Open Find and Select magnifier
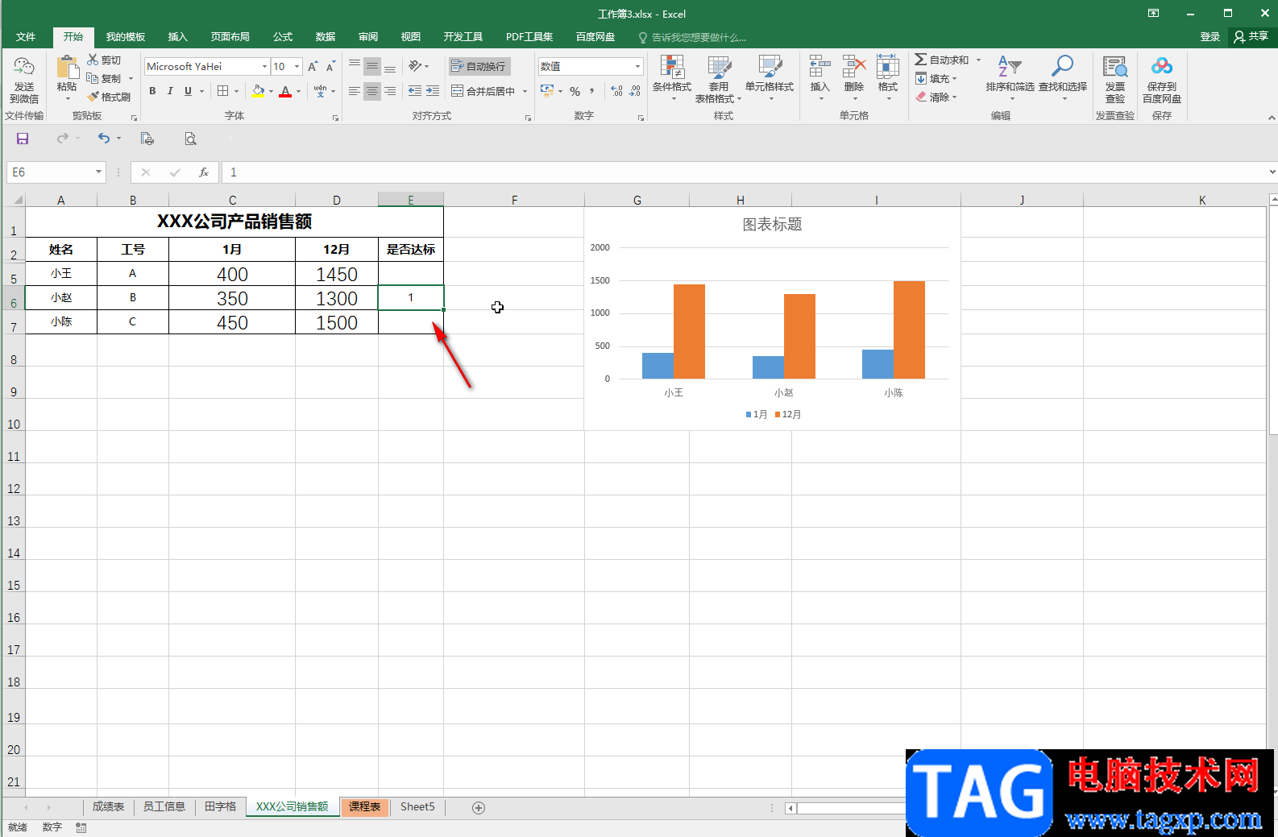Image resolution: width=1278 pixels, height=837 pixels. point(1063,77)
